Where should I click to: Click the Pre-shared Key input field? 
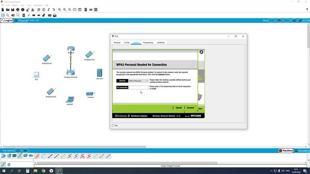pyautogui.click(x=139, y=87)
